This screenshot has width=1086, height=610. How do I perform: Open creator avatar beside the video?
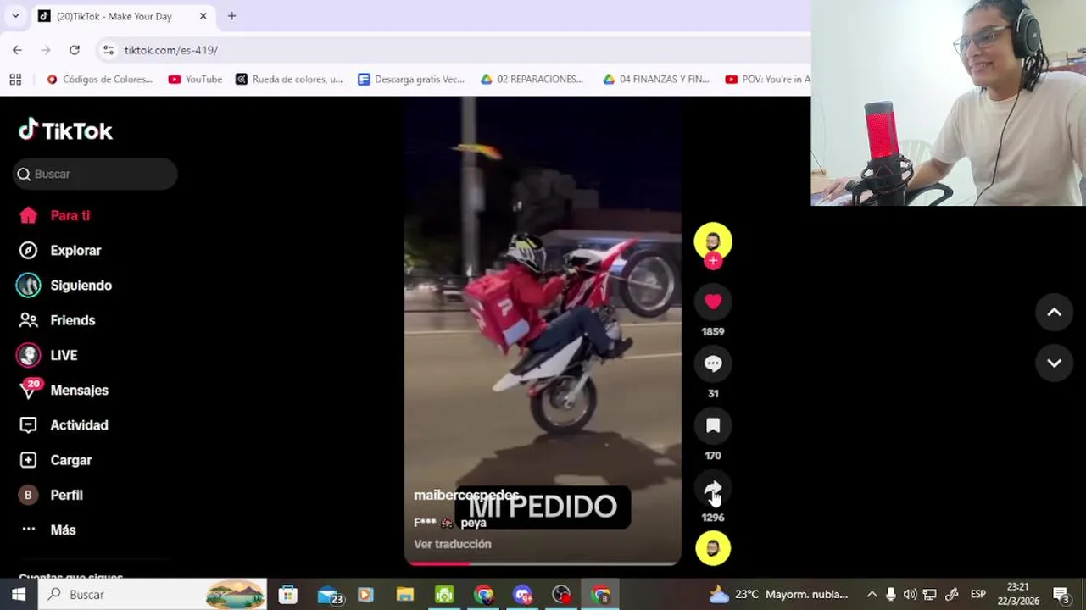coord(713,241)
